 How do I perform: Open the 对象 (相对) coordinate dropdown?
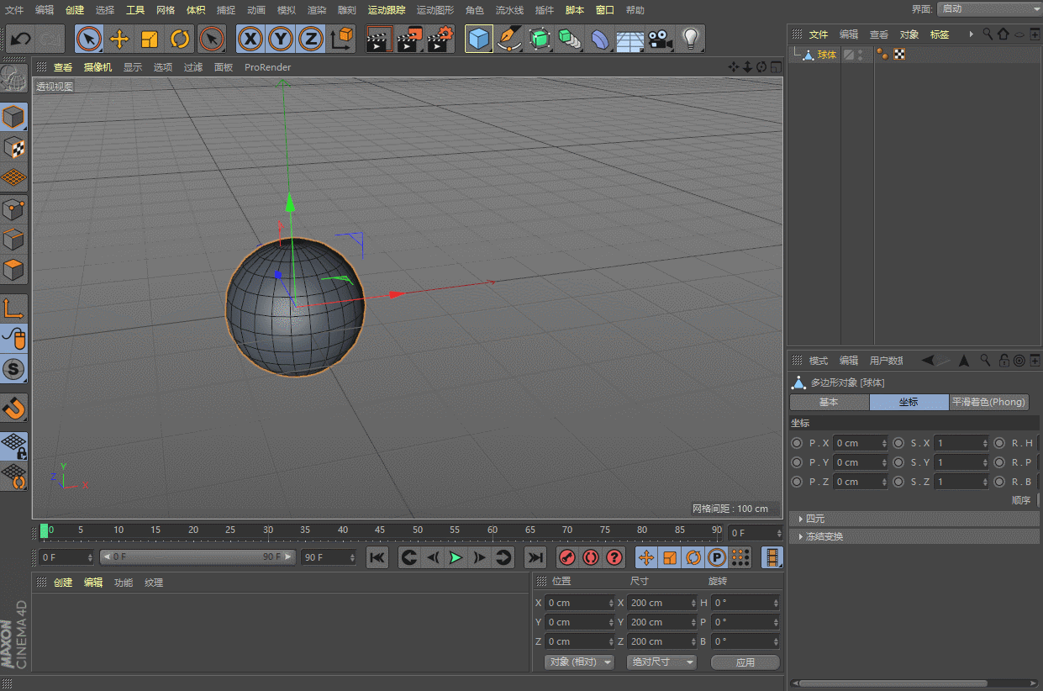580,662
